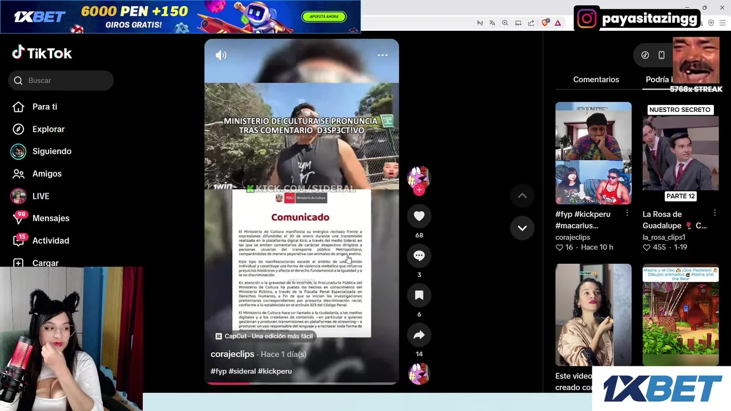This screenshot has height=411, width=731.
Task: Go to previous video with up arrow
Action: [x=522, y=196]
